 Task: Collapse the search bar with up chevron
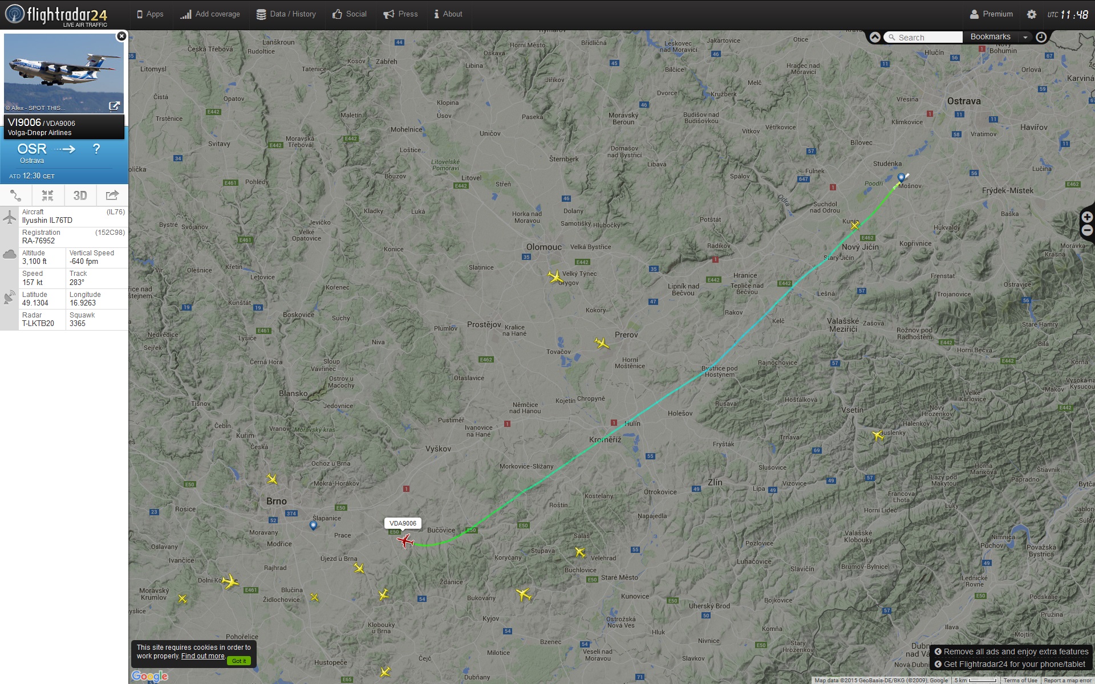[x=875, y=37]
